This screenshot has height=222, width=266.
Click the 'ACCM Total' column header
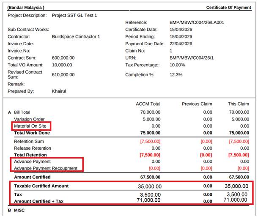148,104
